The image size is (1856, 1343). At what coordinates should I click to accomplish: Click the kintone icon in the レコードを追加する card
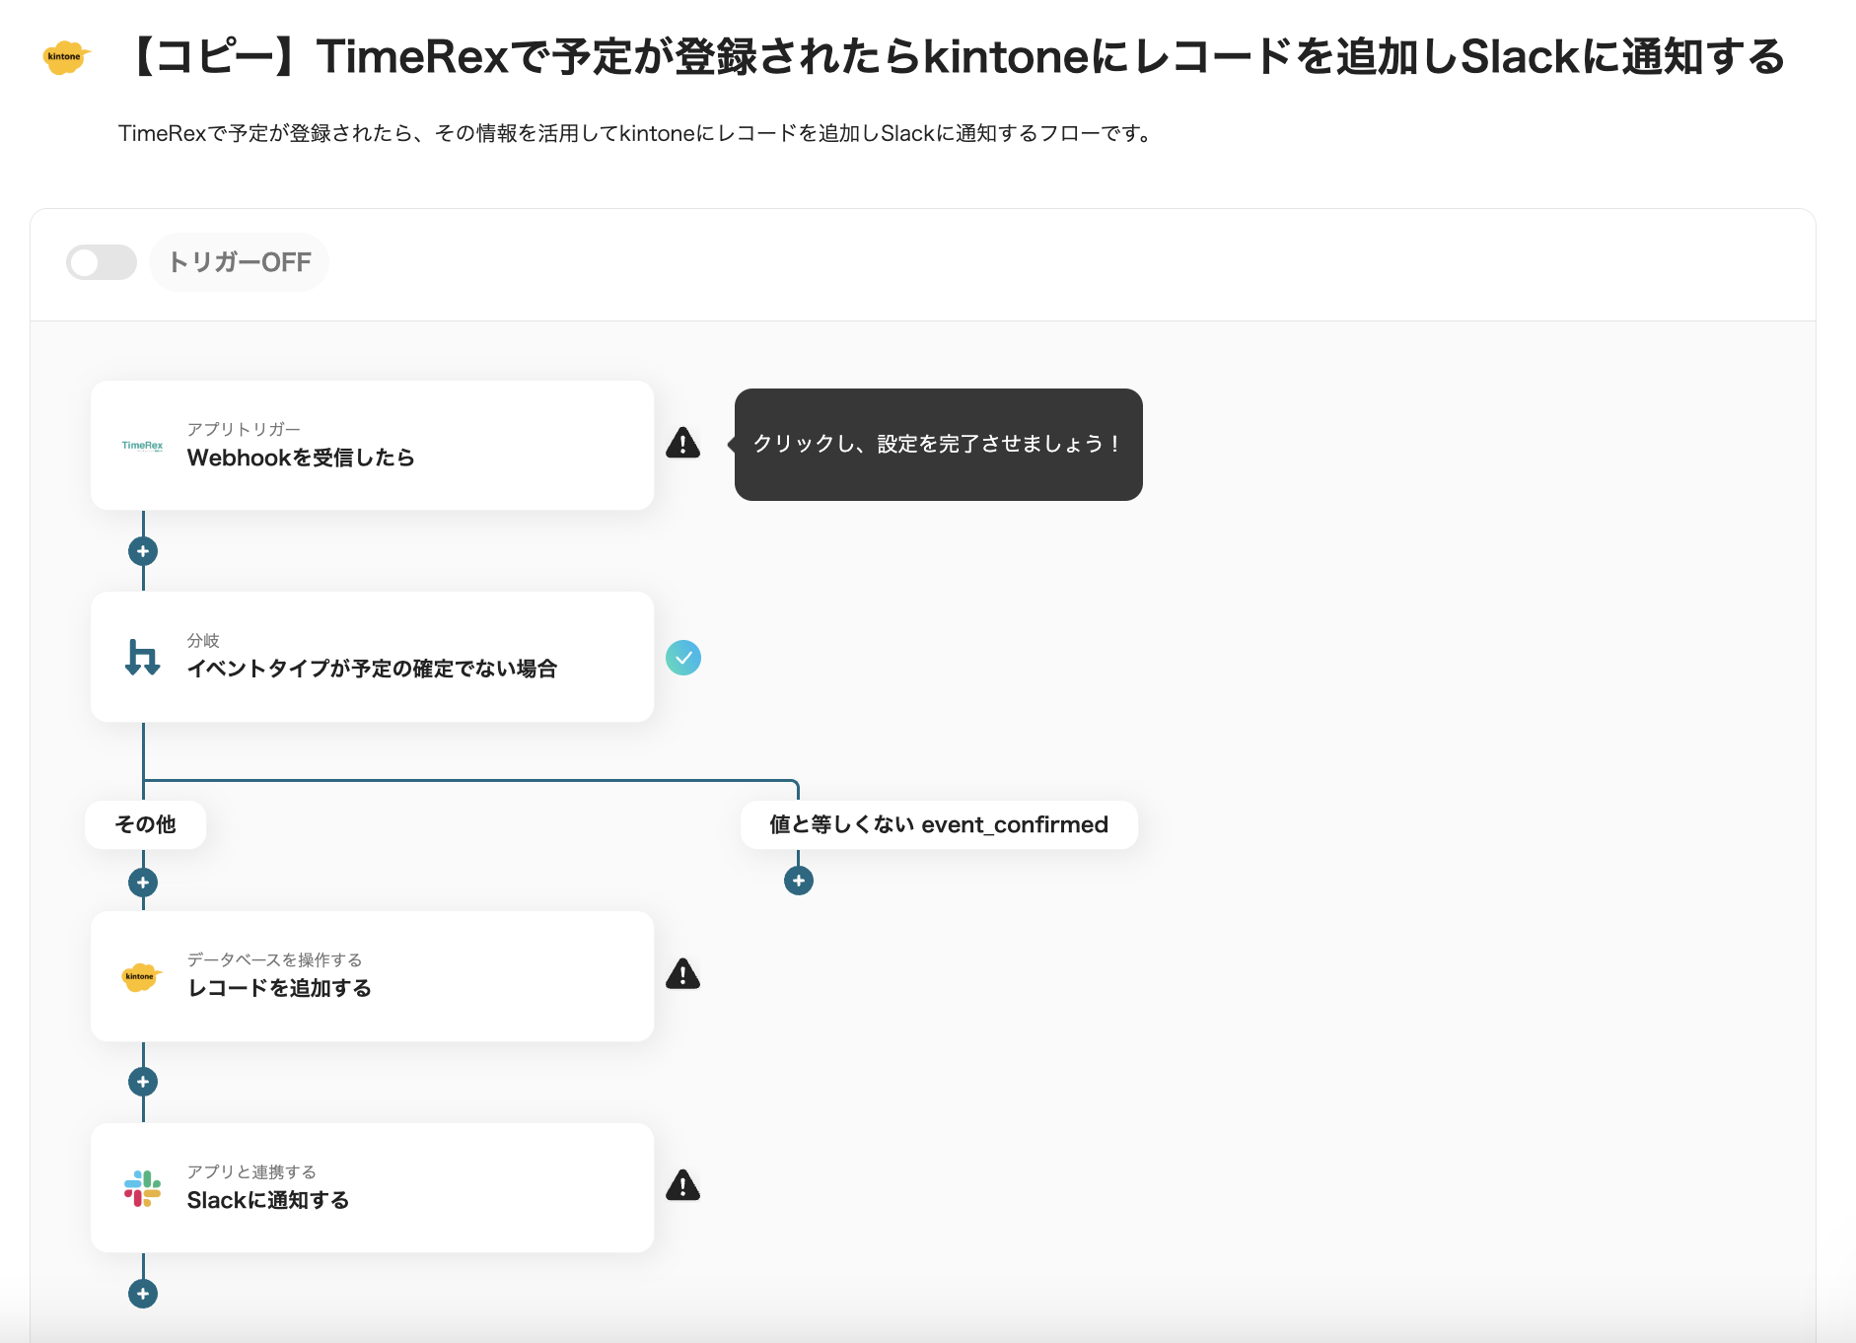click(141, 976)
